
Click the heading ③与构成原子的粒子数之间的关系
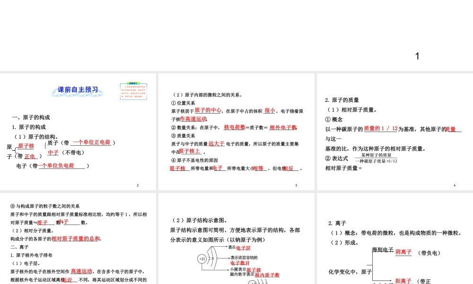point(45,206)
